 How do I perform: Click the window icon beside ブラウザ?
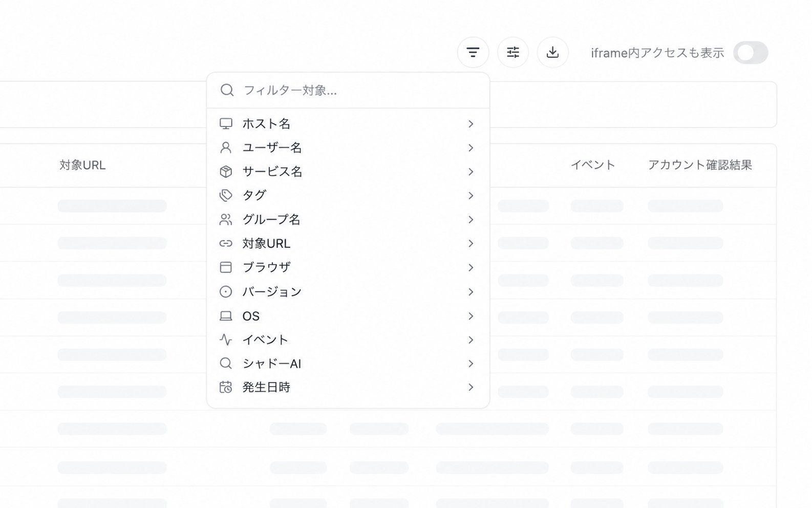pyautogui.click(x=226, y=267)
